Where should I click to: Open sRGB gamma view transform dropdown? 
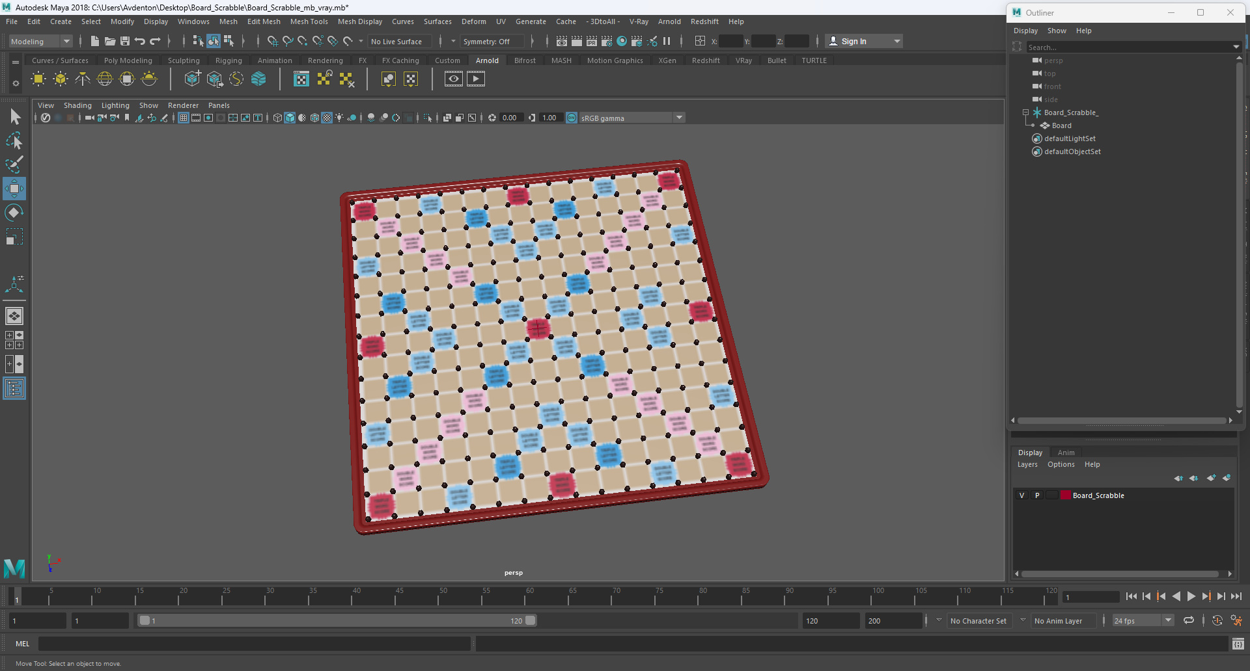click(x=632, y=118)
